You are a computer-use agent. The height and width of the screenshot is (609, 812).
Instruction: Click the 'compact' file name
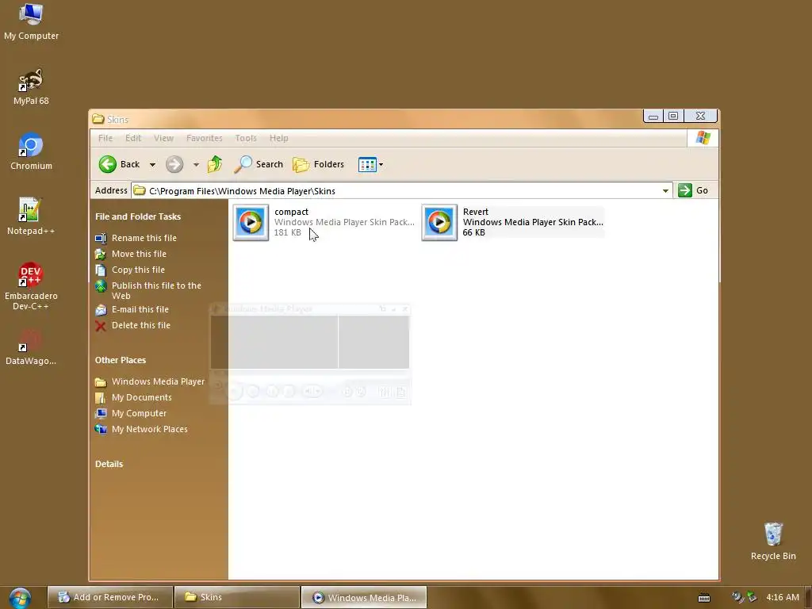[x=292, y=212]
